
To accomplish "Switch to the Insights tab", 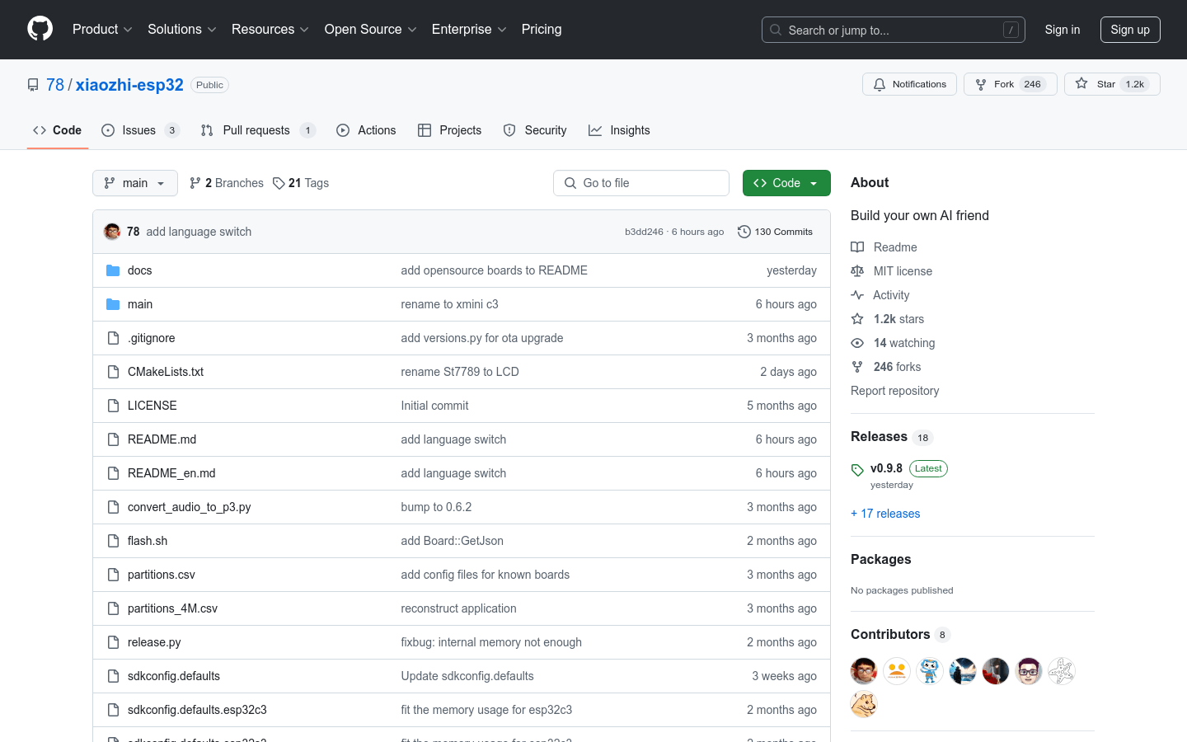I will [x=619, y=130].
